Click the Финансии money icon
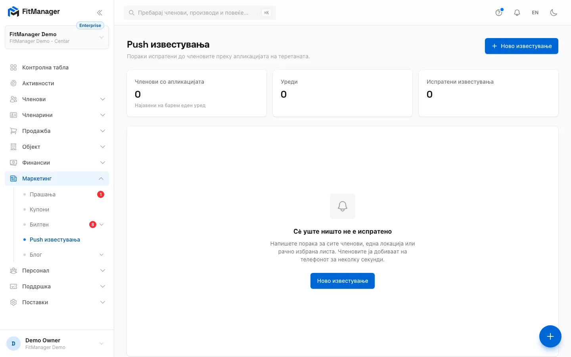Screen dimensions: 571x357 coord(13,163)
